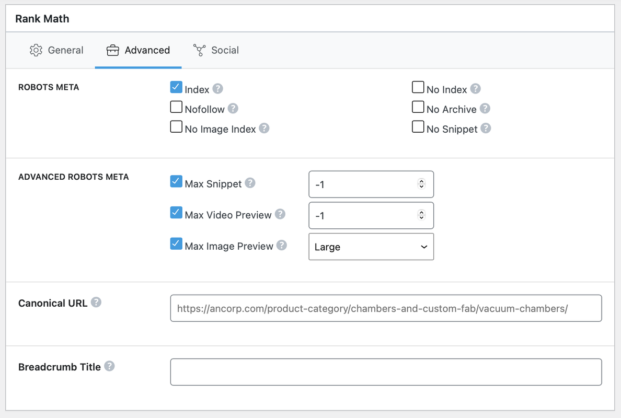Click help icon next to Index
Viewport: 621px width, 418px height.
(x=218, y=89)
